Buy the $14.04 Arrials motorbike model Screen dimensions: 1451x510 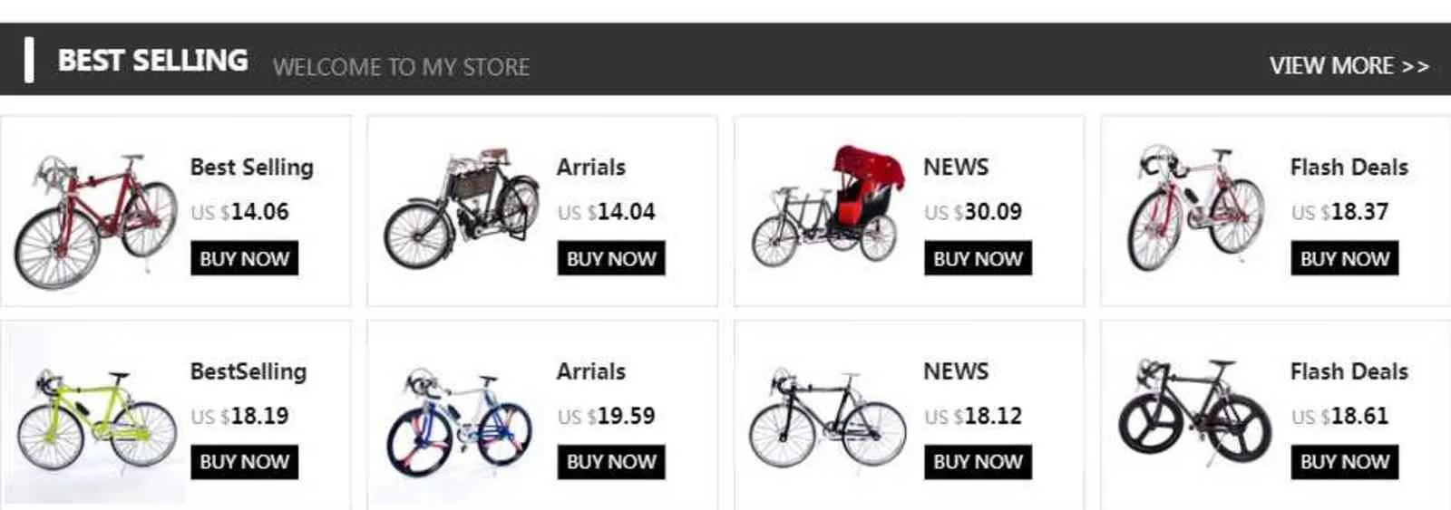coord(611,258)
